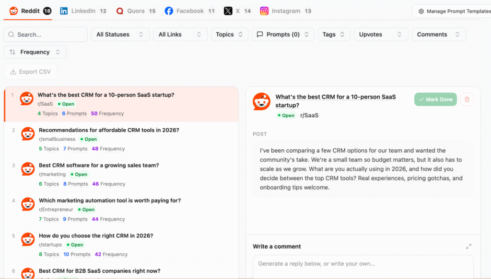Screen dimensions: 491x279
Task: Select the X platform tab
Action: coord(237,11)
